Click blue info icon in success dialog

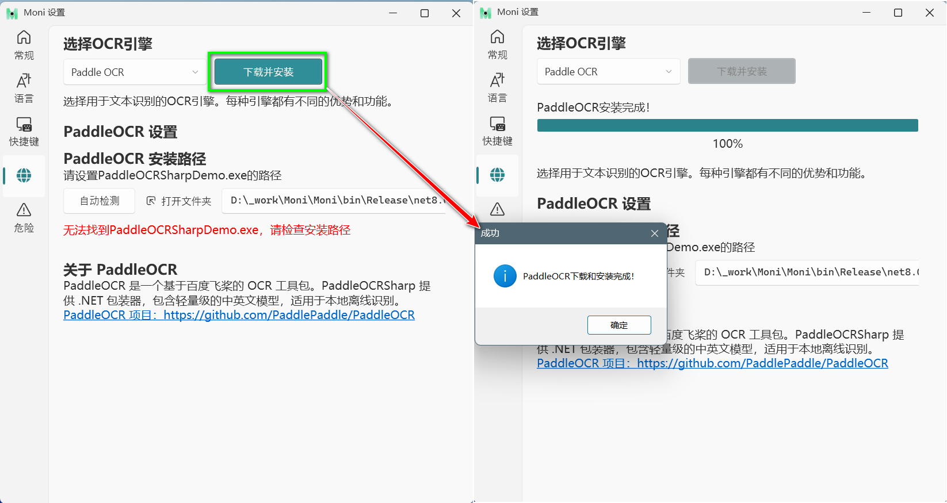[x=505, y=277]
